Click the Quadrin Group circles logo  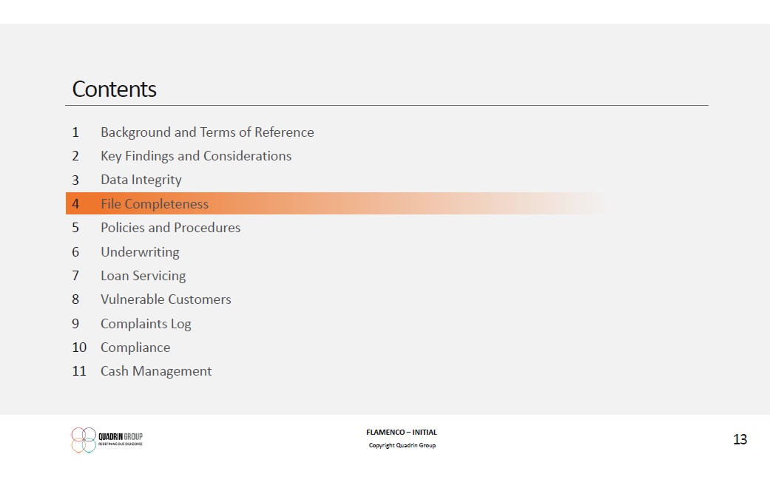84,440
